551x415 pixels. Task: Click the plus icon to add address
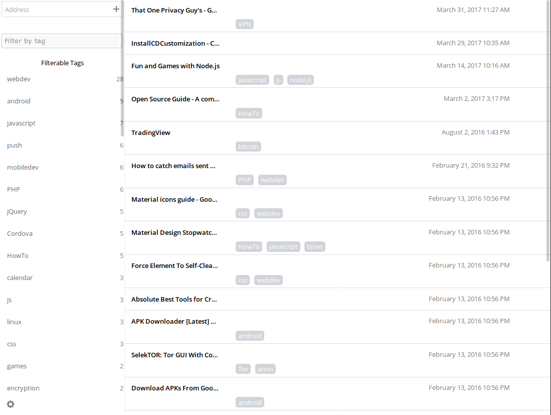[x=116, y=10]
